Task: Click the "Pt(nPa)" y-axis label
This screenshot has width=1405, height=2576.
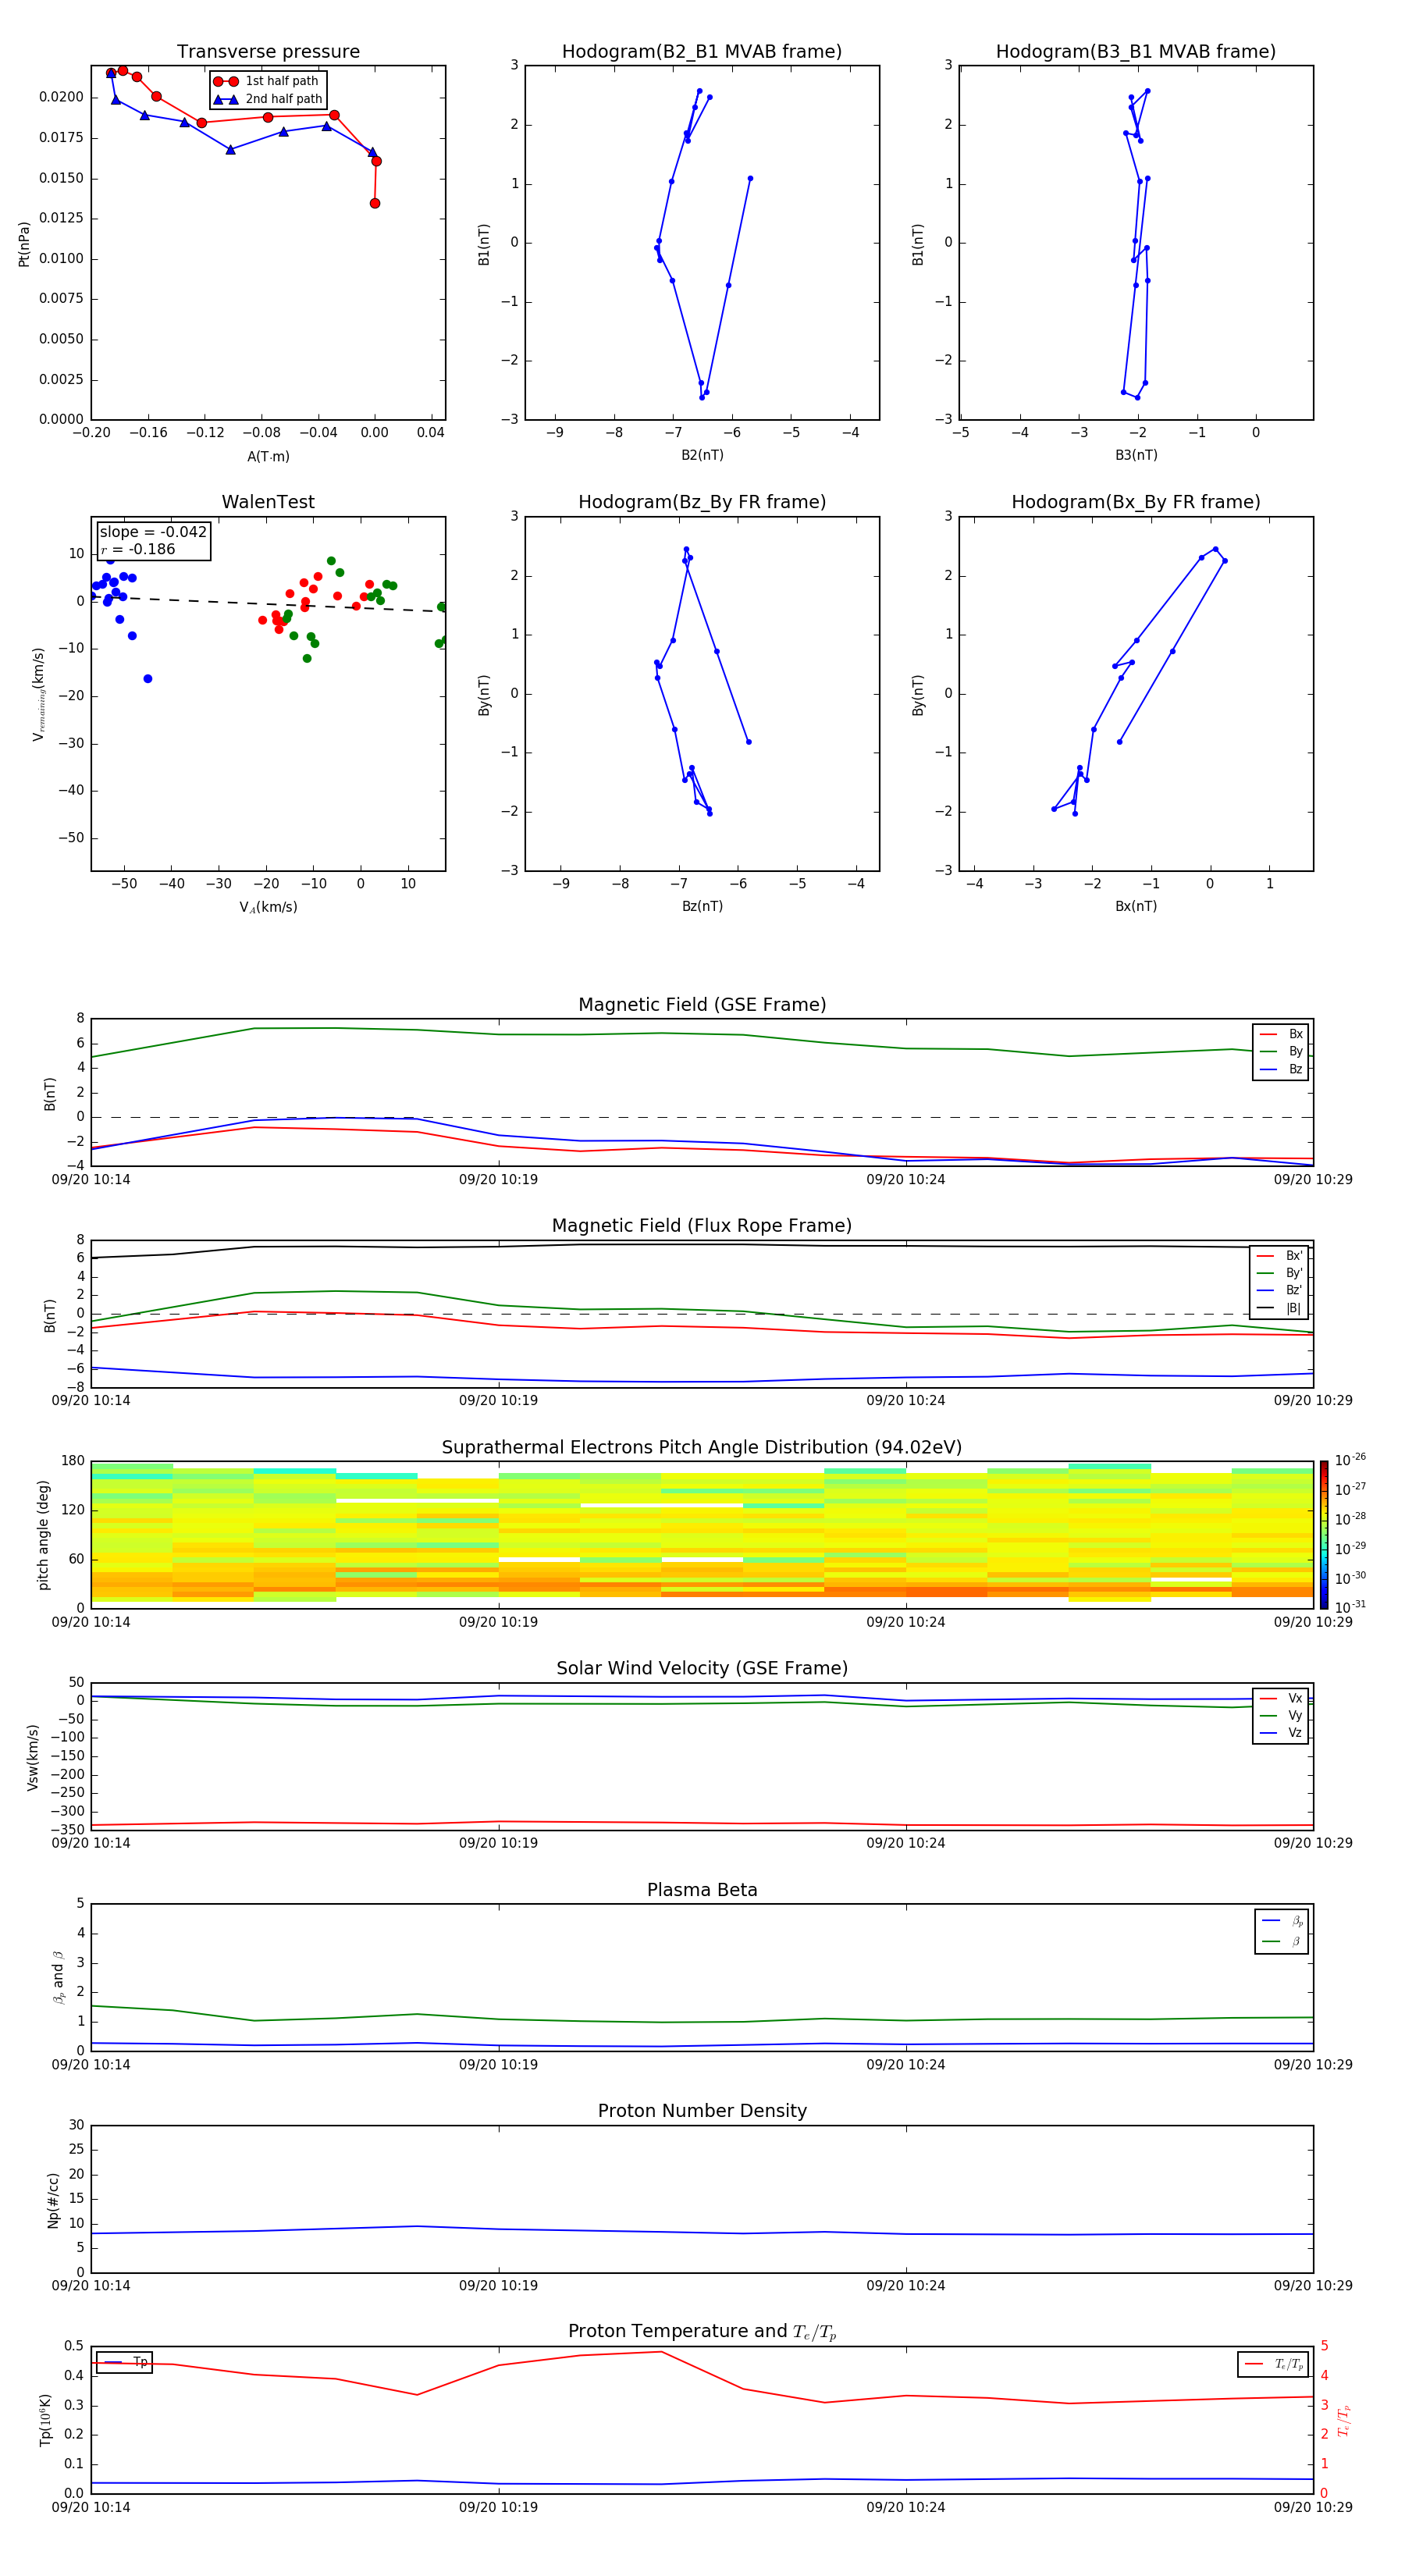Action: [x=24, y=244]
